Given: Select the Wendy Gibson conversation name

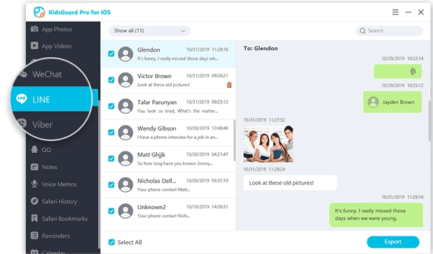Looking at the screenshot, I should click(156, 128).
